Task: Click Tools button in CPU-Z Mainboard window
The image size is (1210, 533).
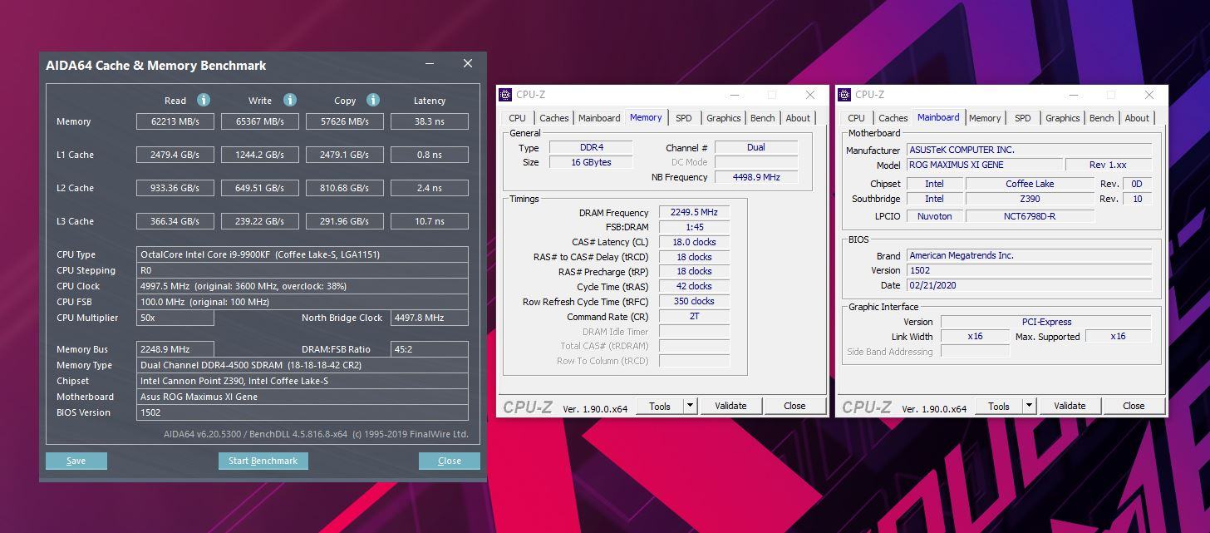Action: [x=999, y=406]
